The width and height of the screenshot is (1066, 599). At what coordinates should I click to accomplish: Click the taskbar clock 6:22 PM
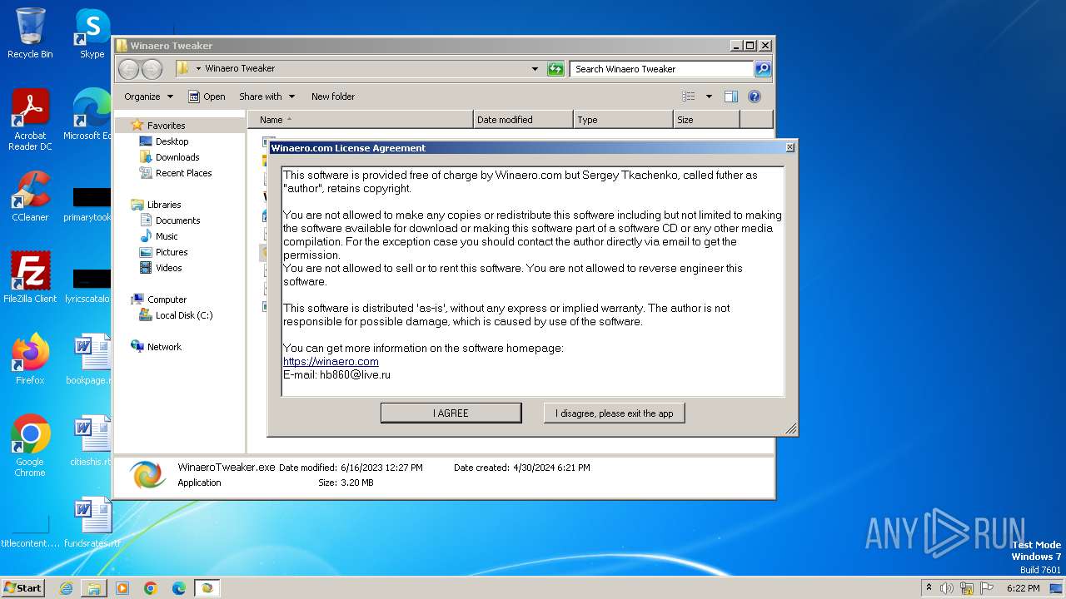(x=1023, y=588)
